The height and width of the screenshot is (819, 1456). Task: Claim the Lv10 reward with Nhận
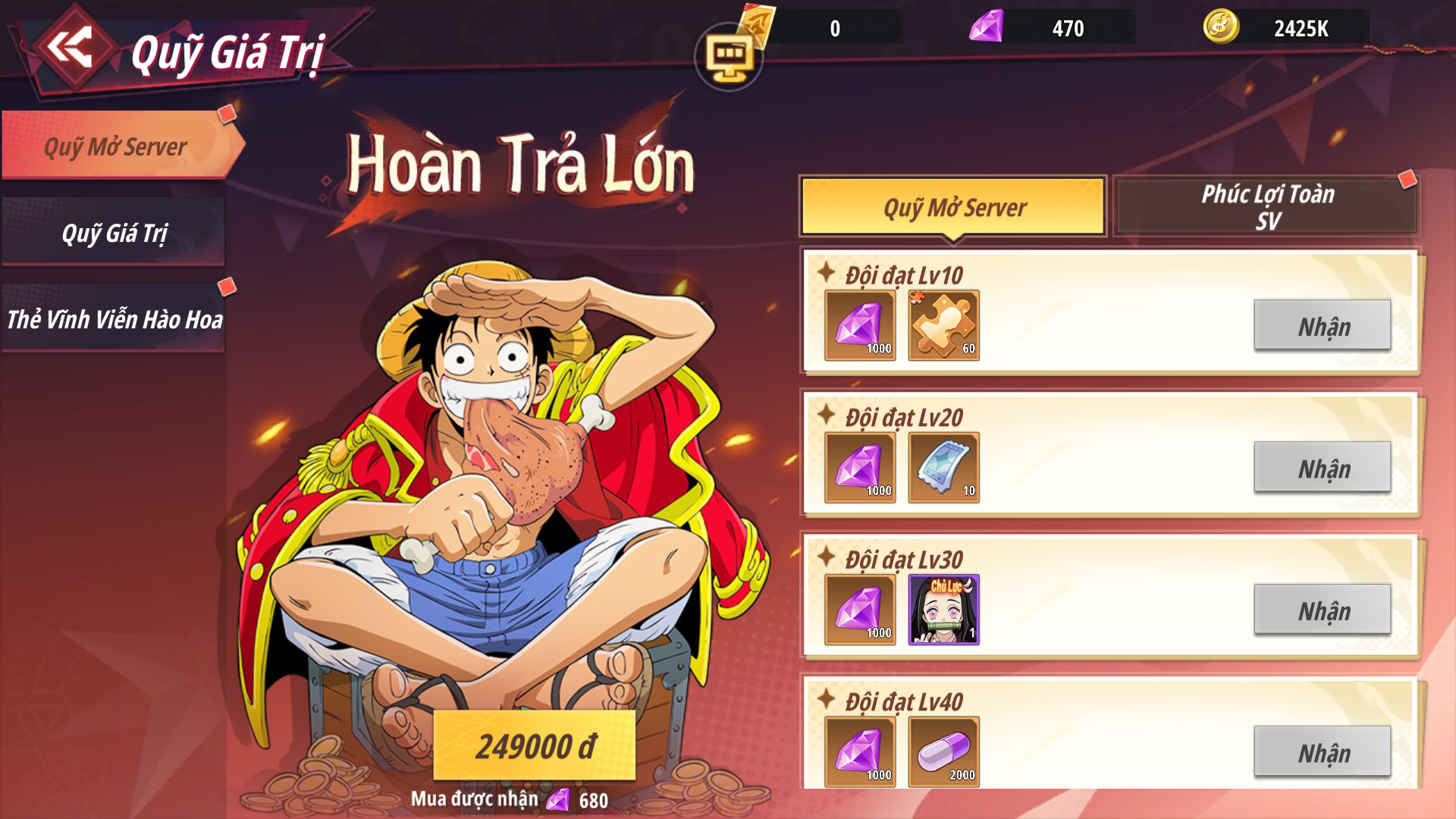tap(1323, 325)
